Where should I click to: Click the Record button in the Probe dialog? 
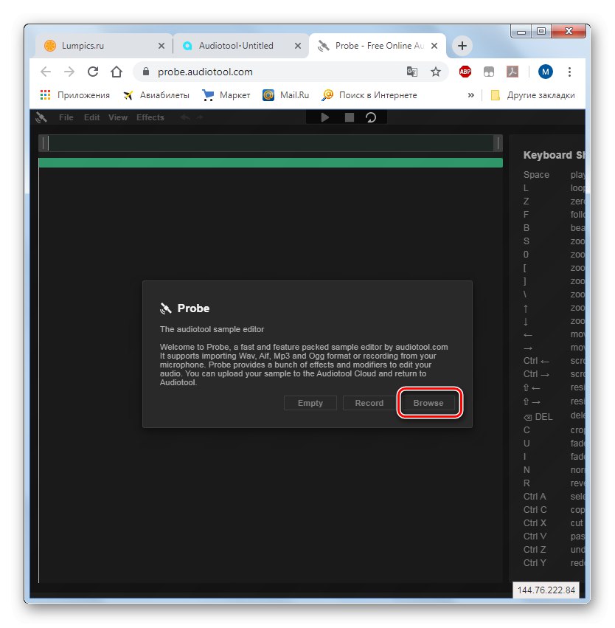point(369,403)
